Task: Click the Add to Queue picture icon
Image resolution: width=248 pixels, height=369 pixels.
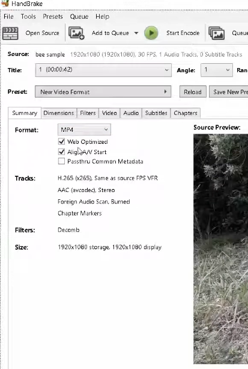Action: (76, 33)
